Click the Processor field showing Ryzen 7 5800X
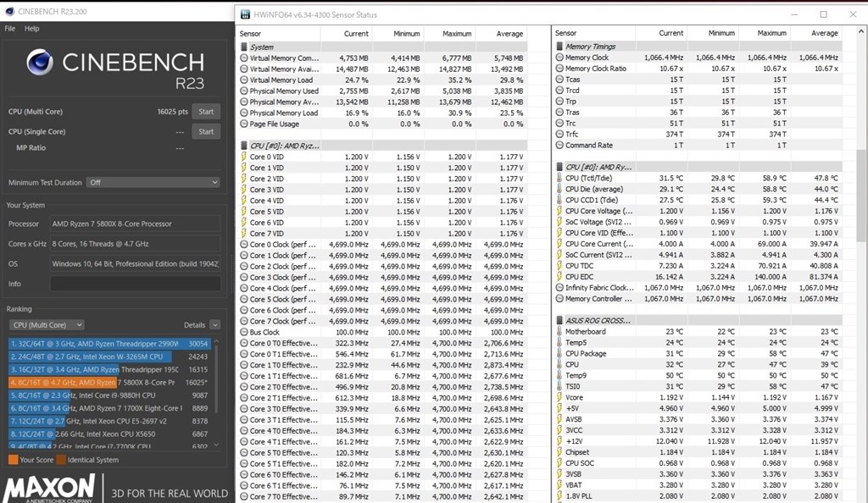This screenshot has width=868, height=503. pyautogui.click(x=136, y=224)
